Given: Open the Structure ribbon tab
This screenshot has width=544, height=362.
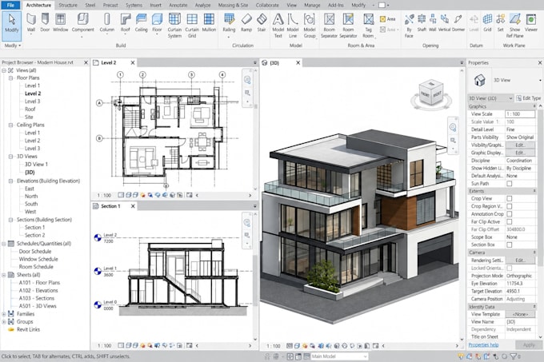Looking at the screenshot, I should pyautogui.click(x=68, y=6).
